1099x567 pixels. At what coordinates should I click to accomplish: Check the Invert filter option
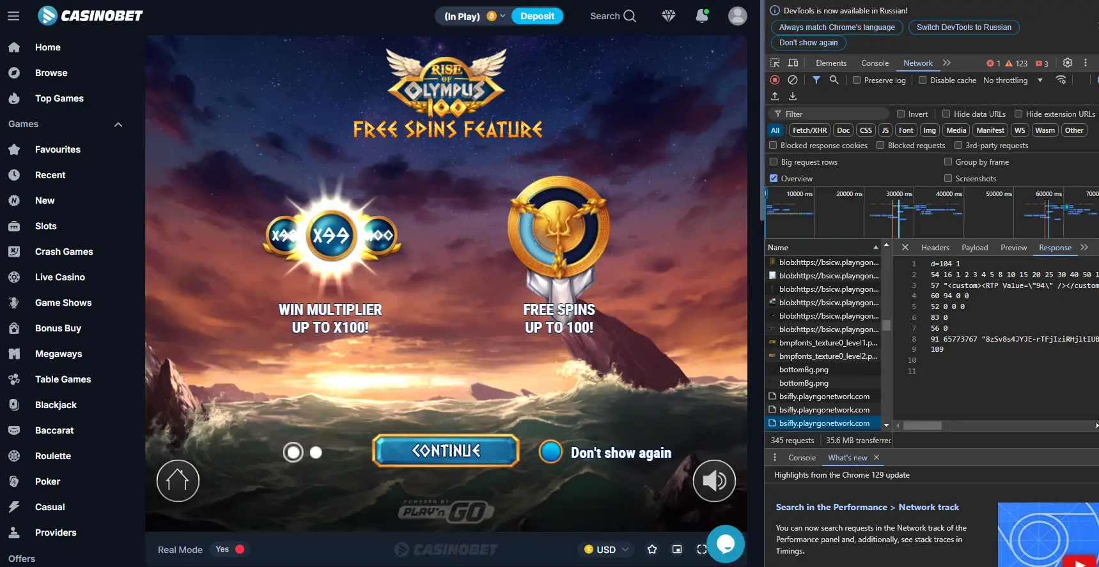(x=901, y=114)
